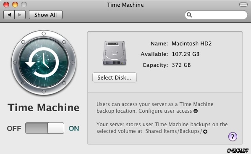The height and width of the screenshot is (154, 251).
Task: Click the Show All button
Action: click(46, 15)
